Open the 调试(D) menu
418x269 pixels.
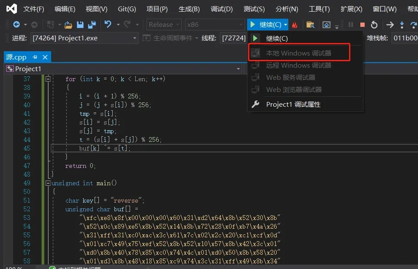(x=222, y=9)
